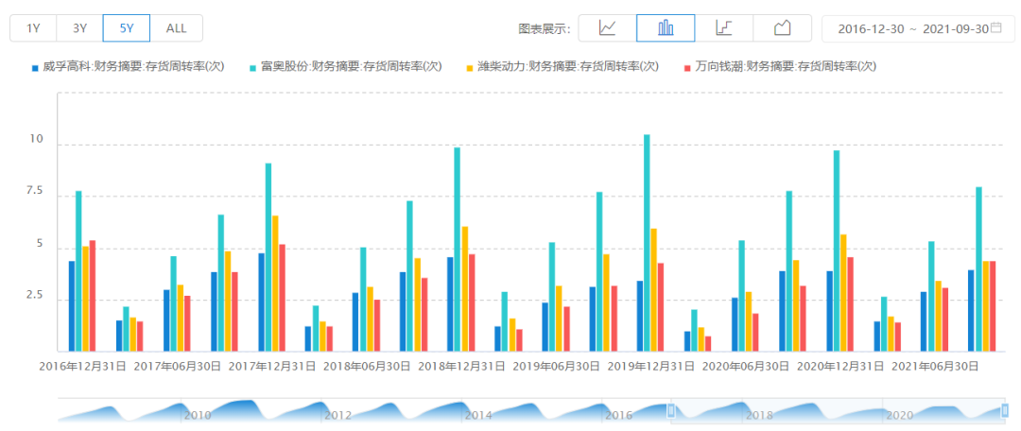Click the selected timeline window near 2018
The height and width of the screenshot is (431, 1021).
[x=759, y=412]
